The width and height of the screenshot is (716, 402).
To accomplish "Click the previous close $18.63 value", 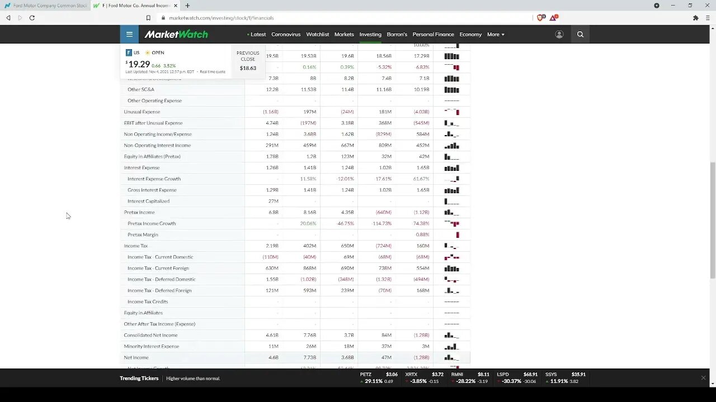I will [x=248, y=68].
